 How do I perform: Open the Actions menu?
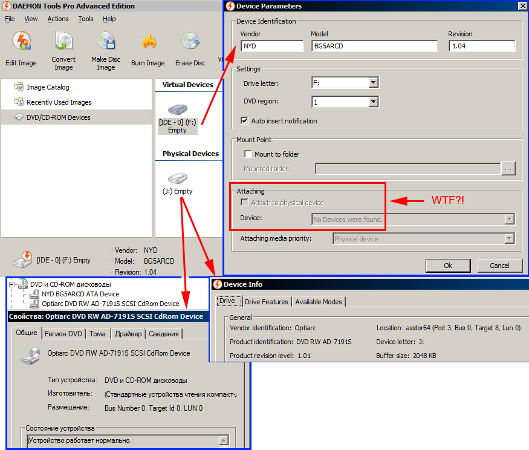[x=58, y=19]
